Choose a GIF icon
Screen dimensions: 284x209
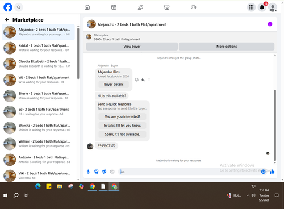click(x=112, y=172)
